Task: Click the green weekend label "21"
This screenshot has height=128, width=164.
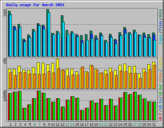Action: 106,124
